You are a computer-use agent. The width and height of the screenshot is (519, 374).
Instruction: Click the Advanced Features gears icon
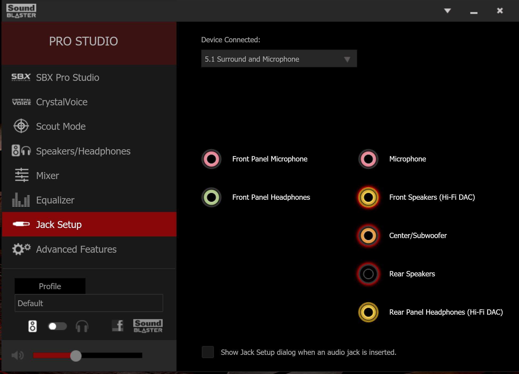[21, 249]
